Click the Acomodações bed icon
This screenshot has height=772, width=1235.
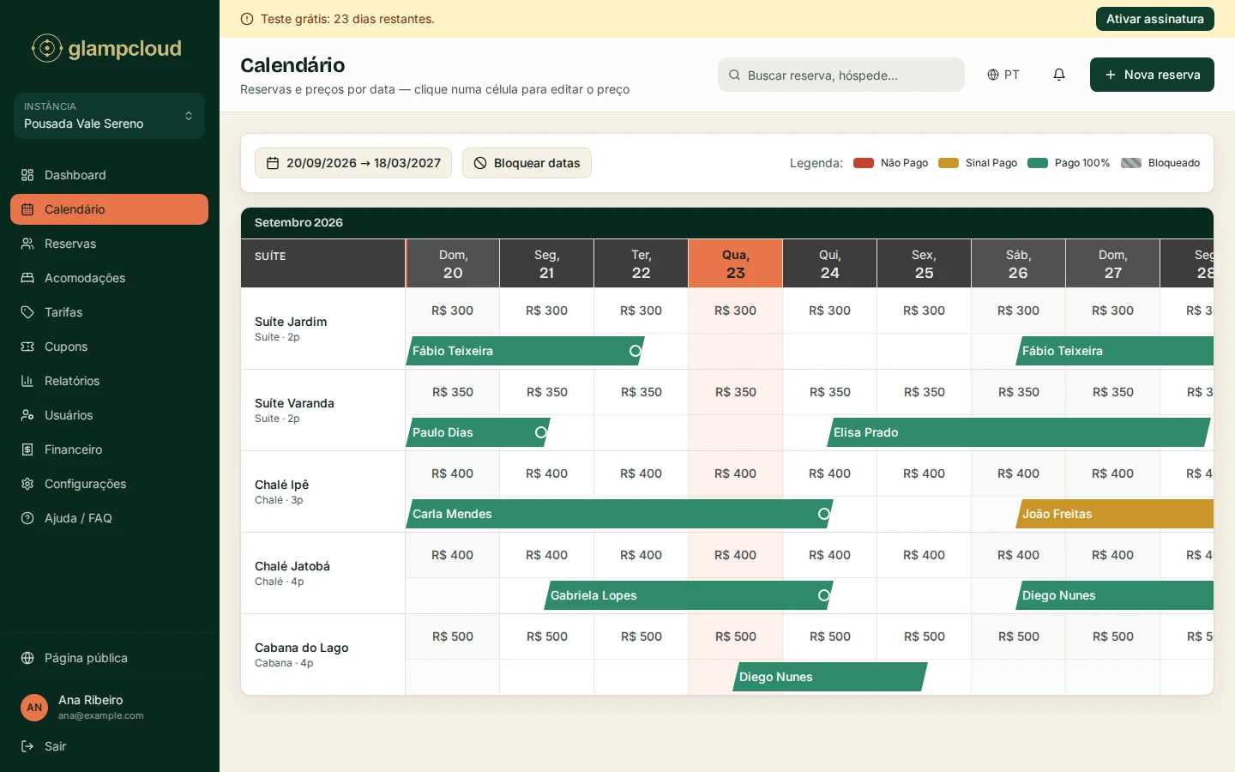pos(27,278)
